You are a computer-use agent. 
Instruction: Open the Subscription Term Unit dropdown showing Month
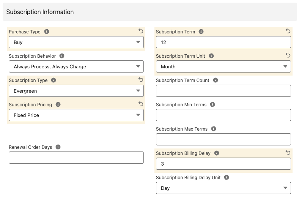pyautogui.click(x=223, y=66)
